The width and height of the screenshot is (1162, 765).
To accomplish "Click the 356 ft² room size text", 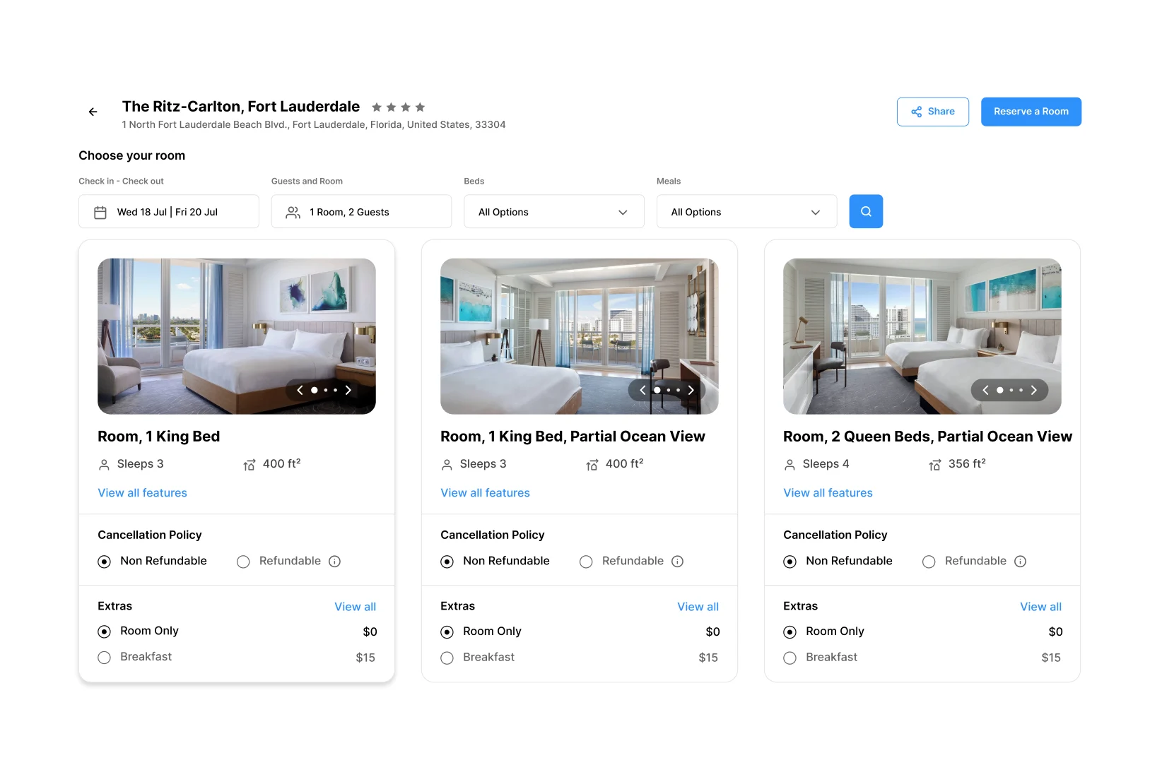I will (x=967, y=463).
